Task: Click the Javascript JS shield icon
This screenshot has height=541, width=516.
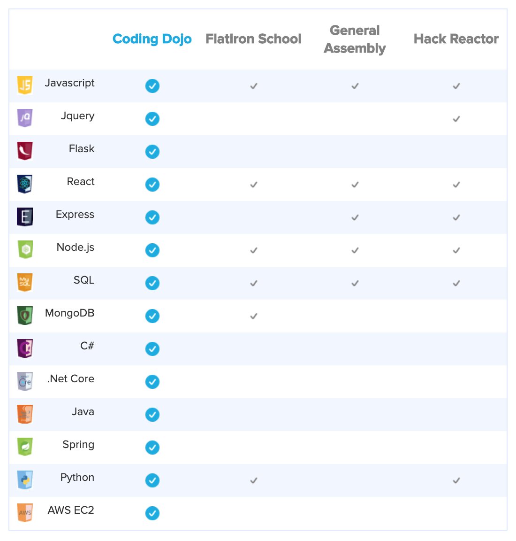Action: pos(25,85)
